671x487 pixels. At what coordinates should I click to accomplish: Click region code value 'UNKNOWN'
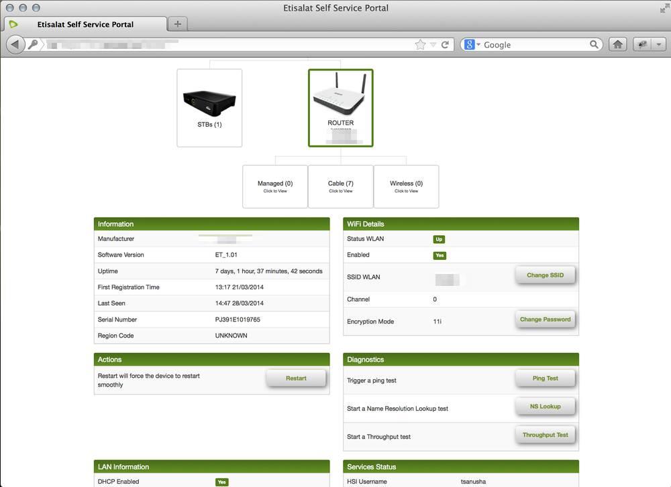click(x=231, y=336)
